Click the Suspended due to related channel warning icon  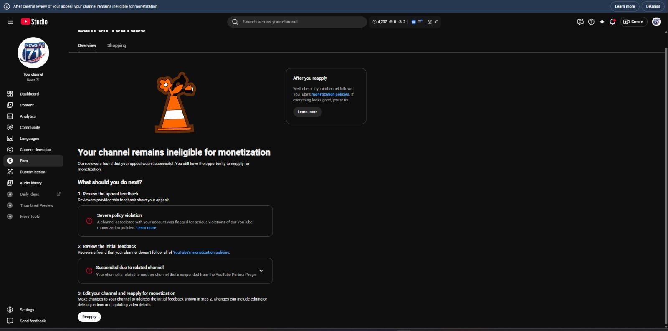click(x=89, y=271)
